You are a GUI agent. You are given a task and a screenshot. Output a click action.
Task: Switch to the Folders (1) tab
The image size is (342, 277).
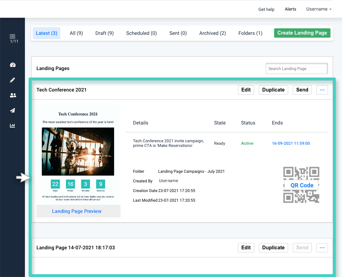(x=250, y=33)
